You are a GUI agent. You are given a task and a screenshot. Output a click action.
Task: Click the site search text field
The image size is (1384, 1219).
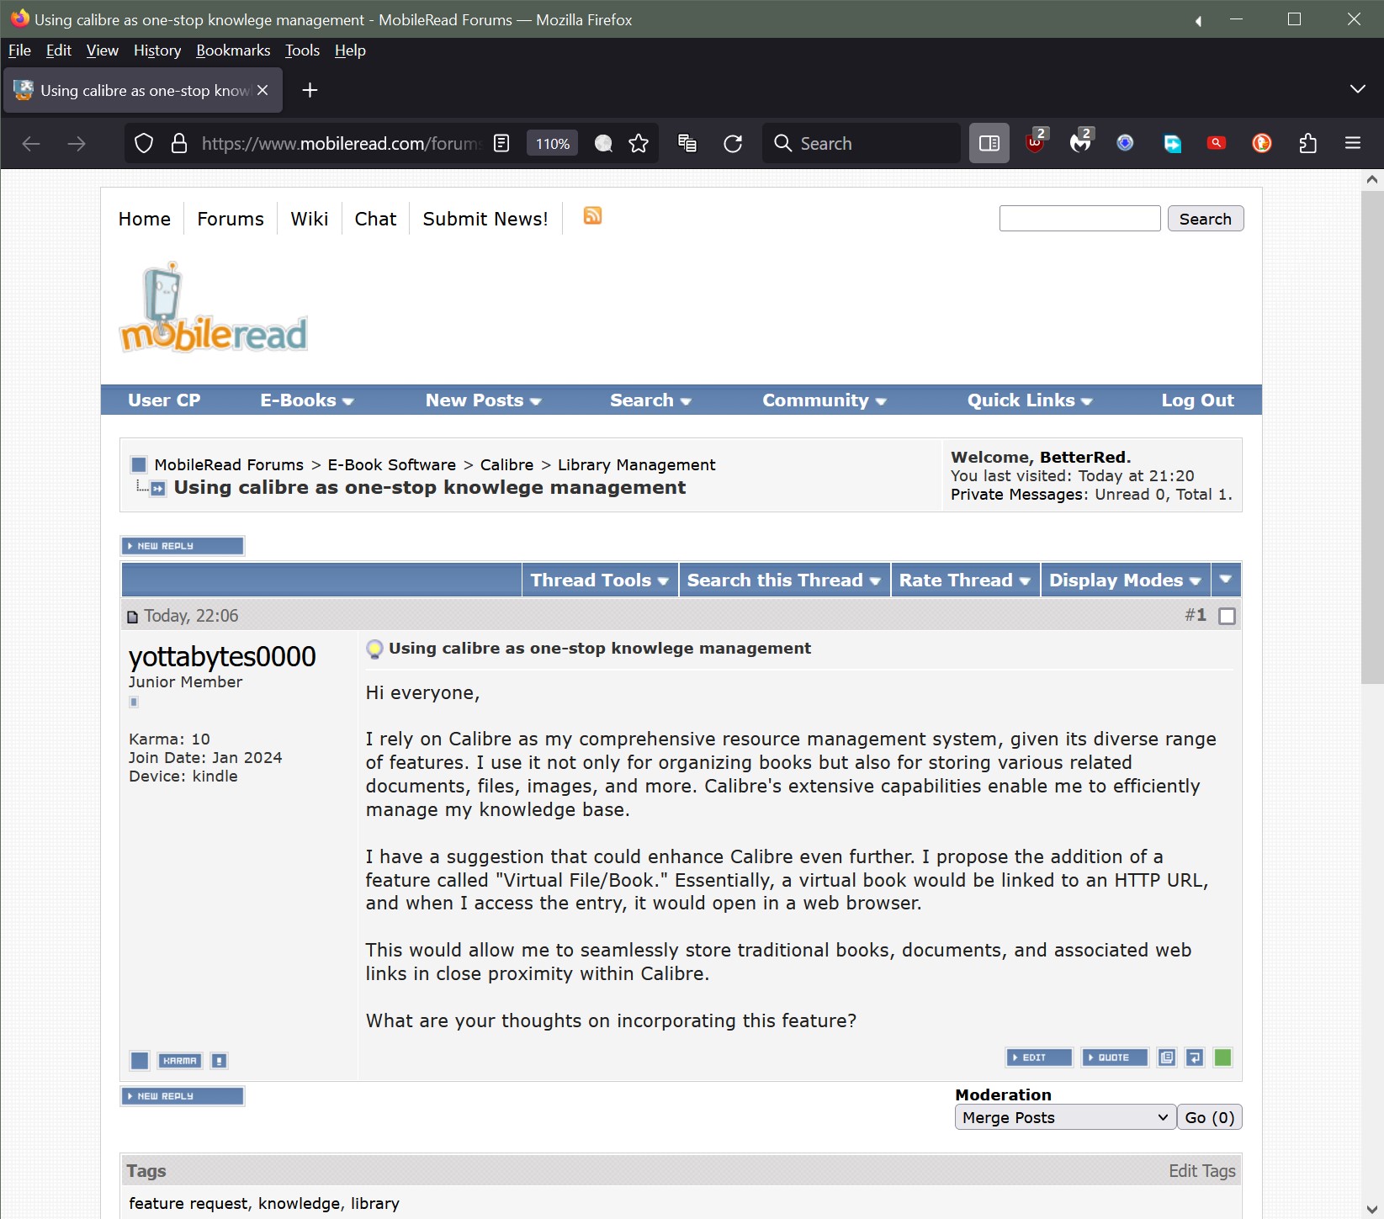[1079, 219]
